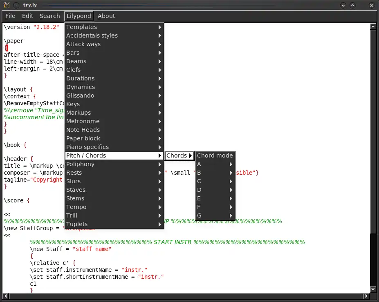The height and width of the screenshot is (302, 379).
Task: Open the Stems submenu
Action: [114, 198]
